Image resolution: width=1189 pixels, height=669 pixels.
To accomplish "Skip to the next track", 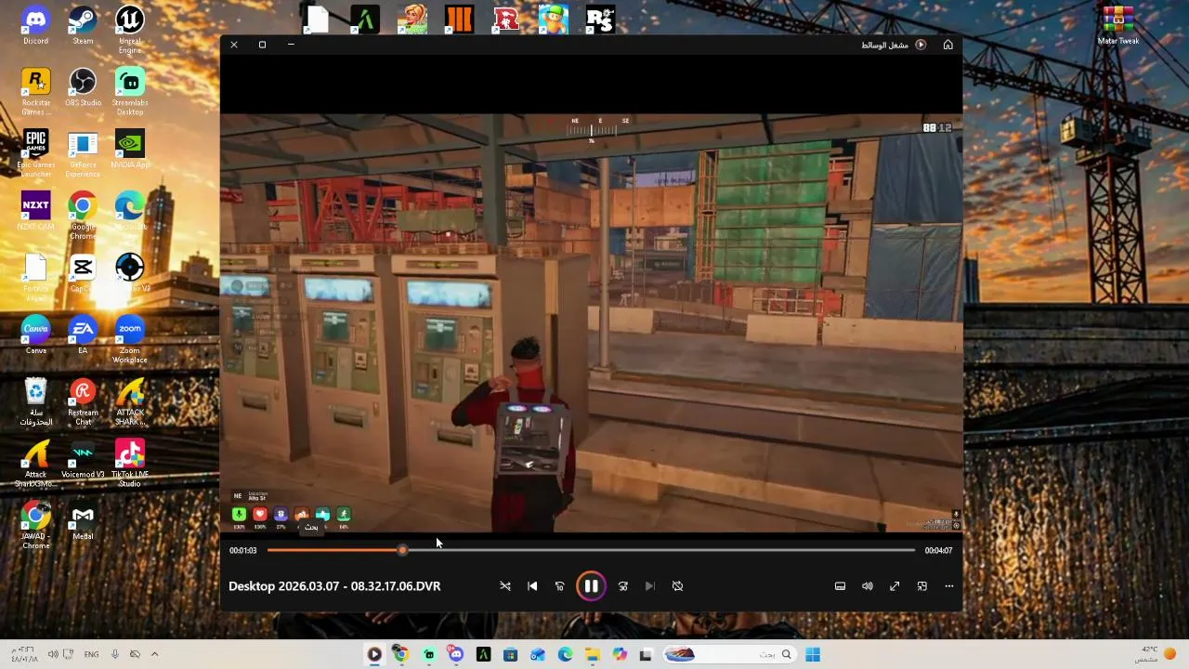I will pyautogui.click(x=650, y=586).
